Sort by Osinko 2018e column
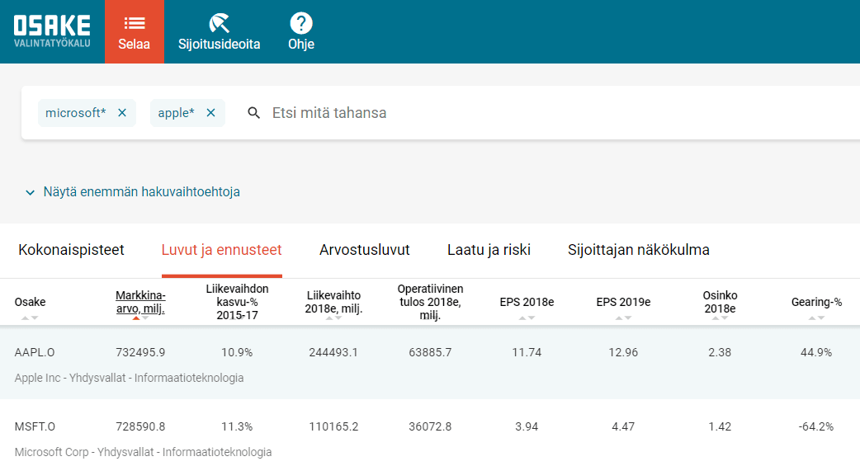Viewport: 860px width, 466px height. coord(720,302)
